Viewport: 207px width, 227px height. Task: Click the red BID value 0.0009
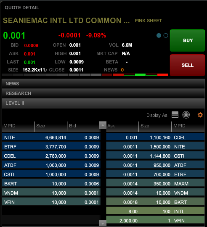31,45
